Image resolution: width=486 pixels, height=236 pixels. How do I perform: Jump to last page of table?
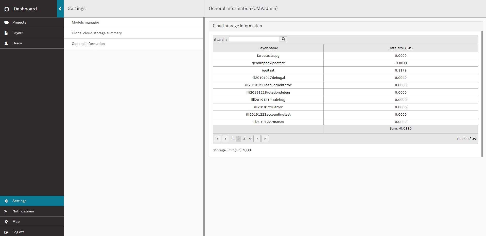pos(265,139)
